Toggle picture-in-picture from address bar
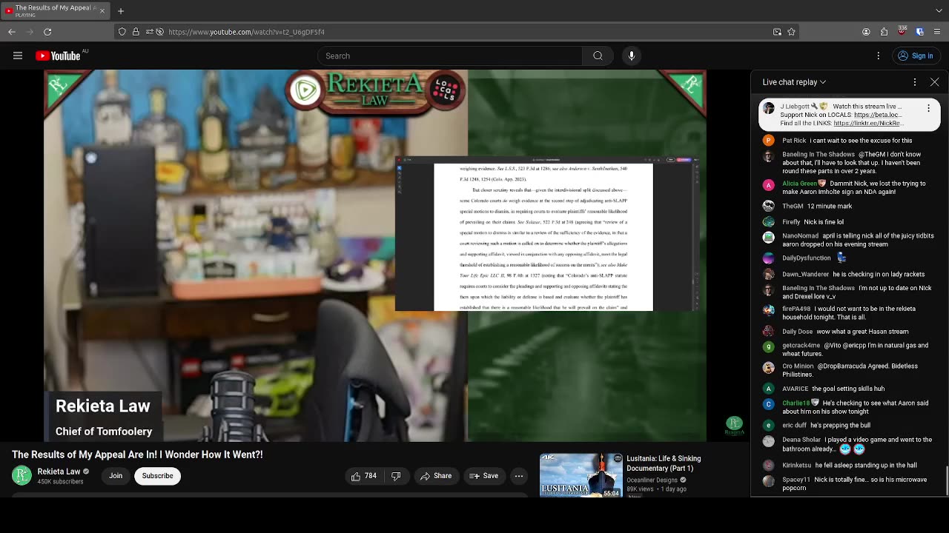Image resolution: width=949 pixels, height=533 pixels. coord(777,32)
